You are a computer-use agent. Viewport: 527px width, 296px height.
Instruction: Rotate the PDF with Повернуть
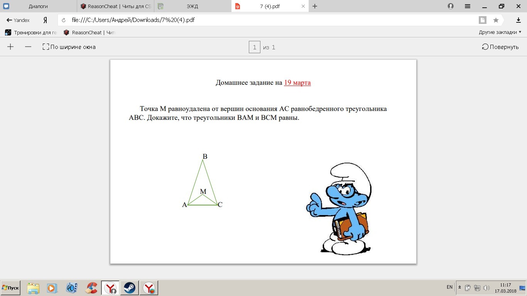coord(500,47)
